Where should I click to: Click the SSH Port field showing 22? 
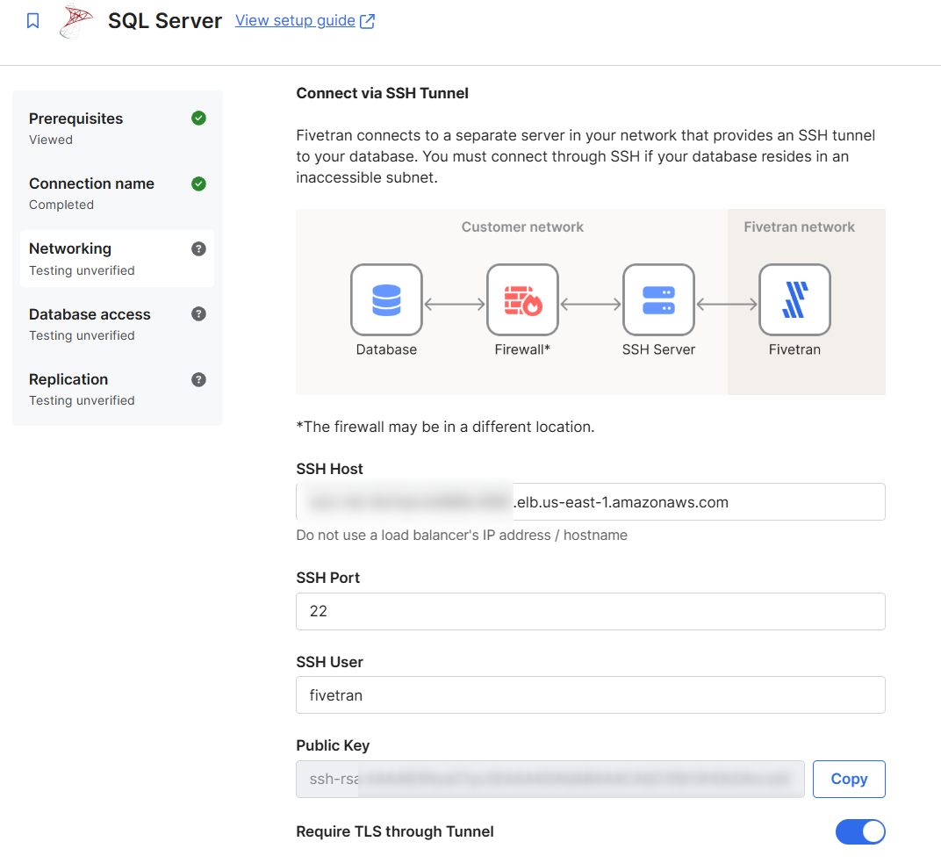click(591, 611)
